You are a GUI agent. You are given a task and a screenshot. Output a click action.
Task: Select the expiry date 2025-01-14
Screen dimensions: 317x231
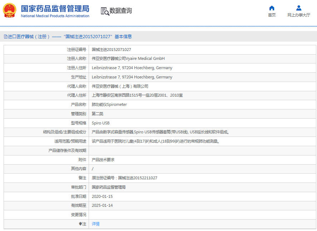[102, 205]
